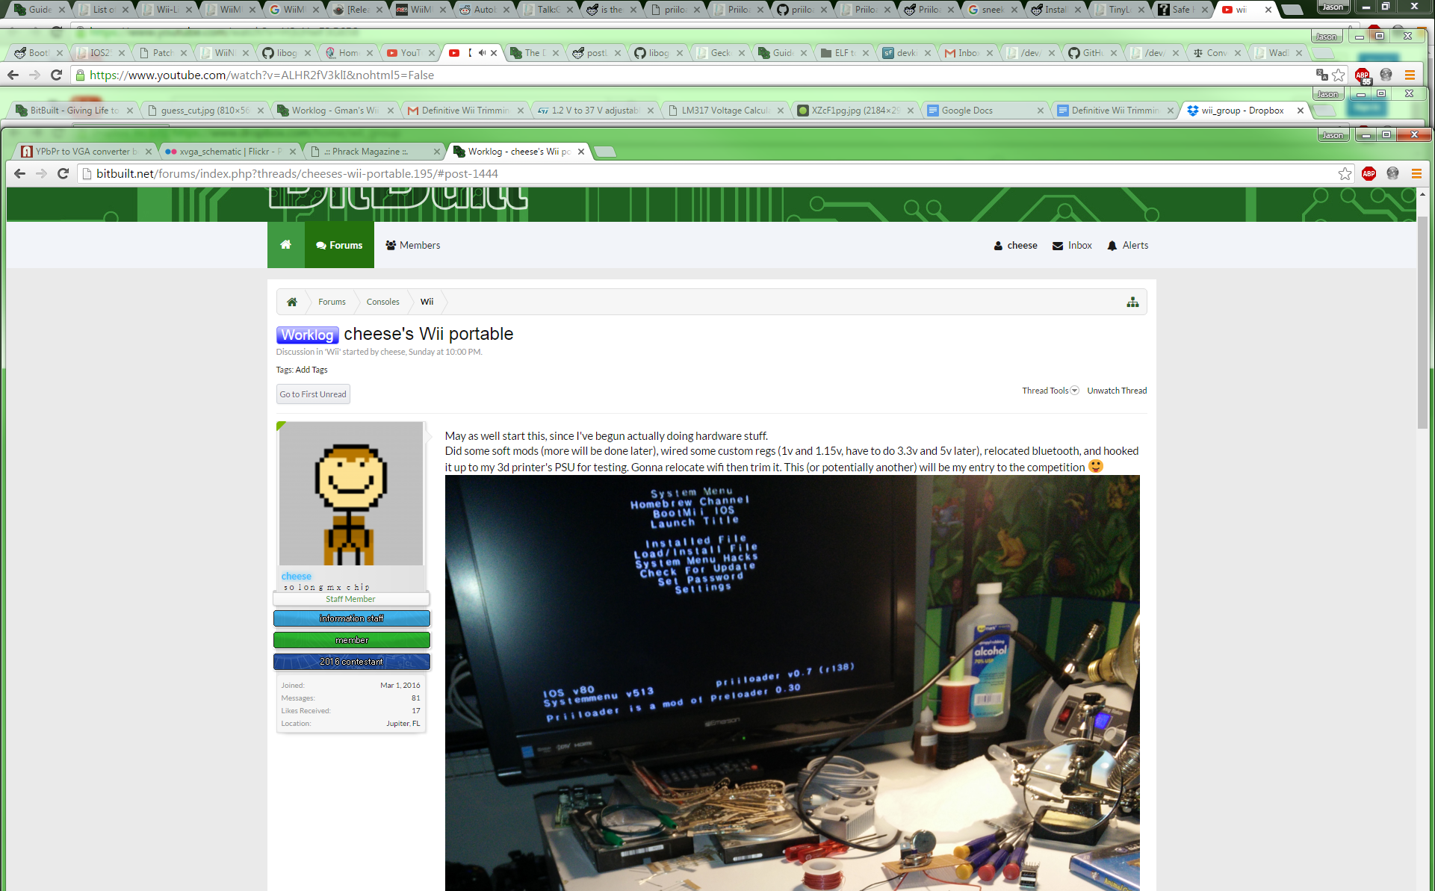
Task: Switch to ELF tab in second window
Action: coord(845,53)
